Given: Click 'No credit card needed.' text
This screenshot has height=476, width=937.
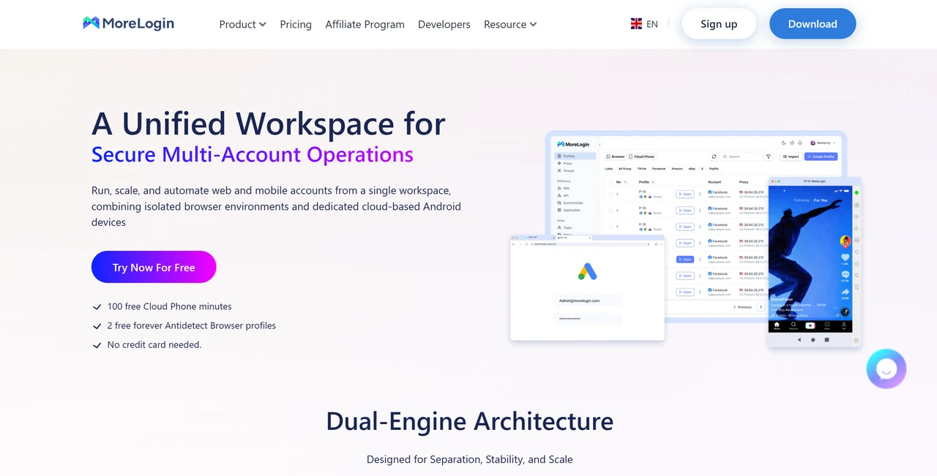Looking at the screenshot, I should click(x=154, y=344).
